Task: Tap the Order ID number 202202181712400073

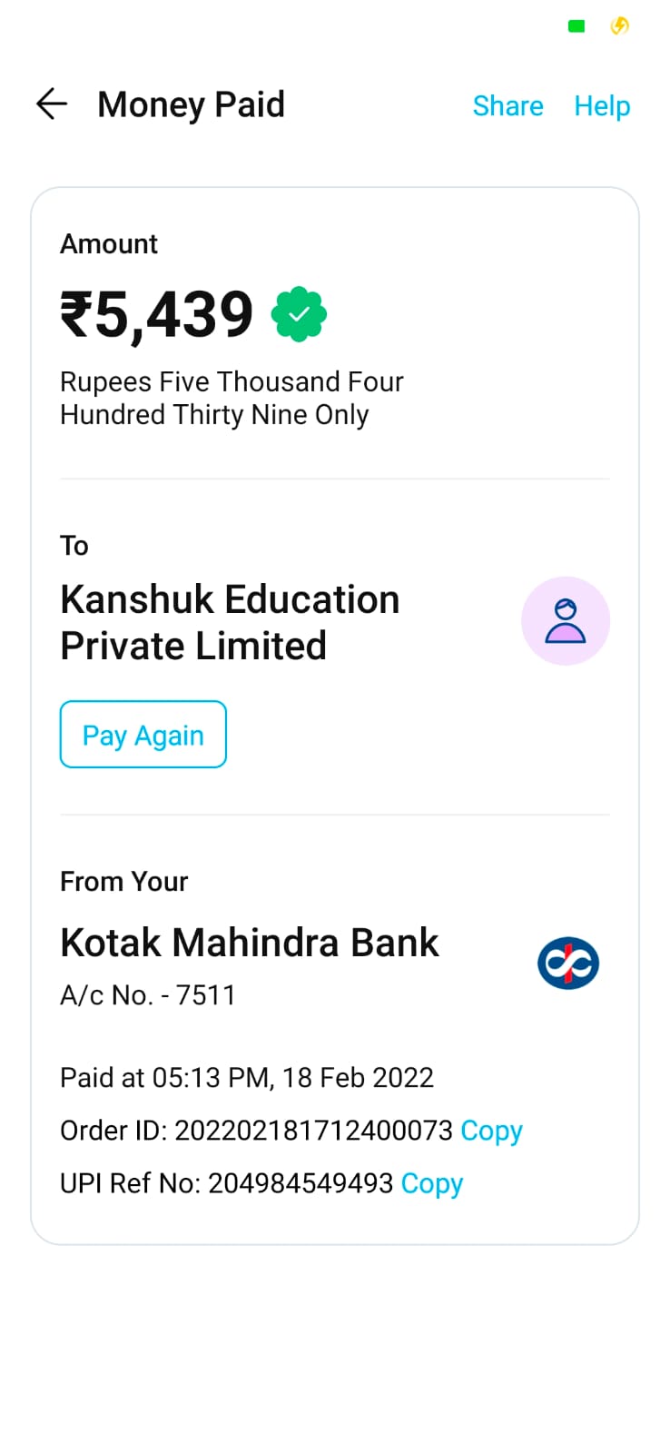Action: tap(313, 1131)
